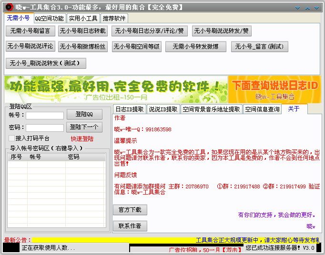Enable the 接入打码平台 checkbox
The width and height of the screenshot is (325, 255).
(11, 138)
